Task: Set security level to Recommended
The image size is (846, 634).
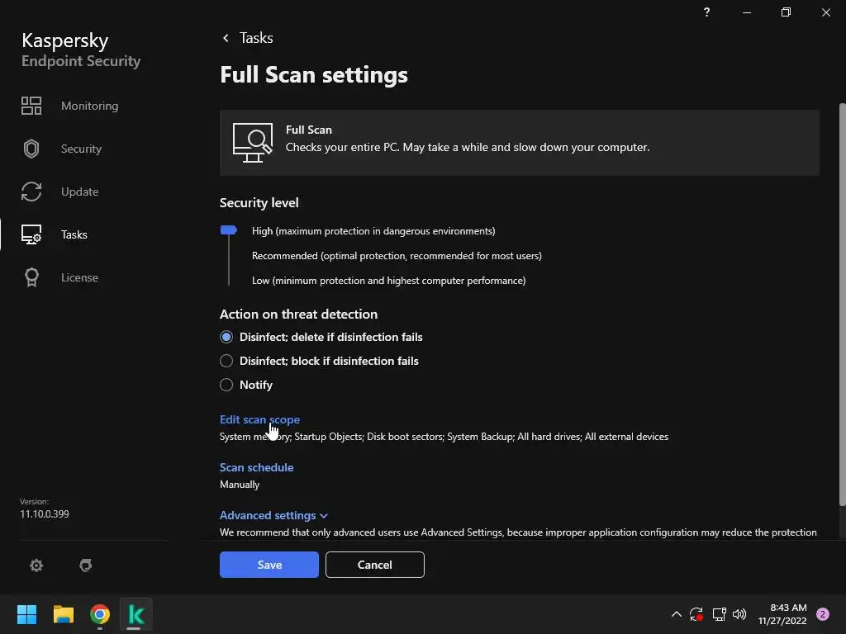Action: point(397,256)
